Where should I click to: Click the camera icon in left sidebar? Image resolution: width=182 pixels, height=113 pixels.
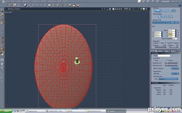[x=2, y=60]
